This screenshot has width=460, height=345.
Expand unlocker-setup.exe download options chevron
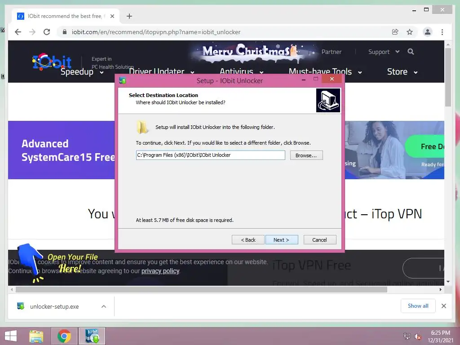pyautogui.click(x=104, y=306)
